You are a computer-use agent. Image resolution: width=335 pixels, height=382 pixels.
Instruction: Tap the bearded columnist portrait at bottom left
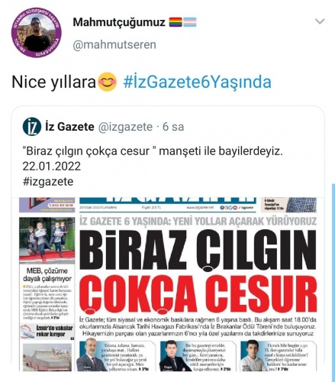(x=89, y=355)
